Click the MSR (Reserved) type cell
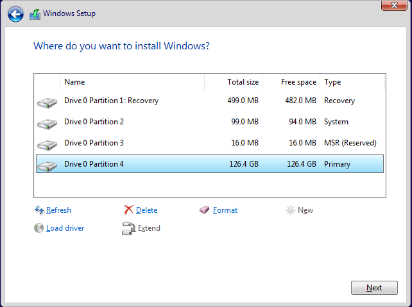Image resolution: width=412 pixels, height=307 pixels. 350,143
